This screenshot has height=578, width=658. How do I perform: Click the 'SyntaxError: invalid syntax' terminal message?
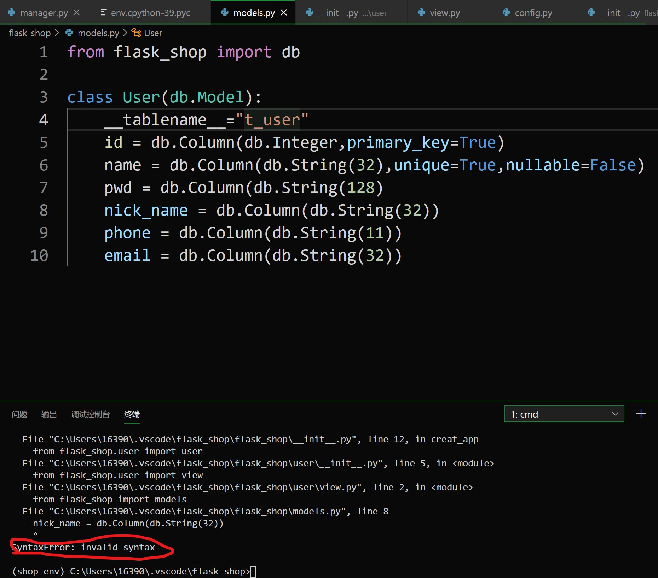(x=83, y=547)
